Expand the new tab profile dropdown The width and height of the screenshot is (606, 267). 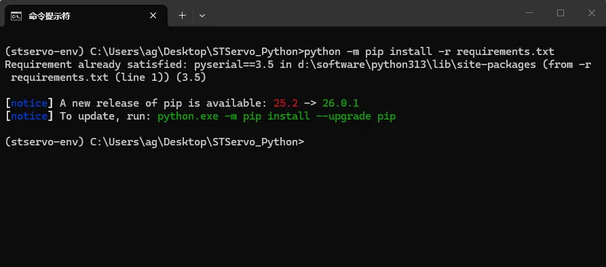(x=202, y=16)
